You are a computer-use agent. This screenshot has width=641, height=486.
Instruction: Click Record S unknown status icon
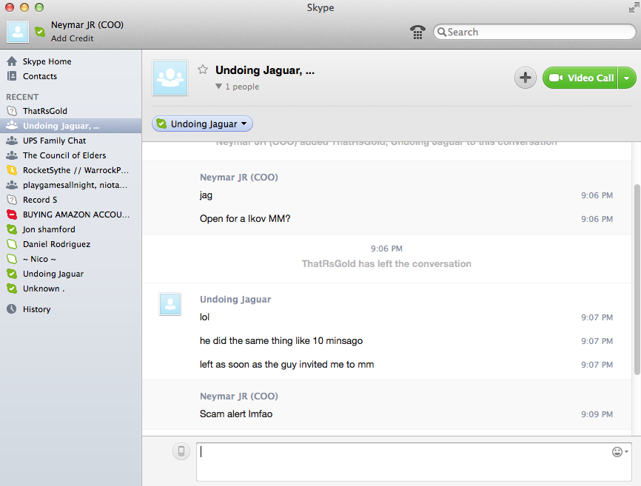pos(12,200)
